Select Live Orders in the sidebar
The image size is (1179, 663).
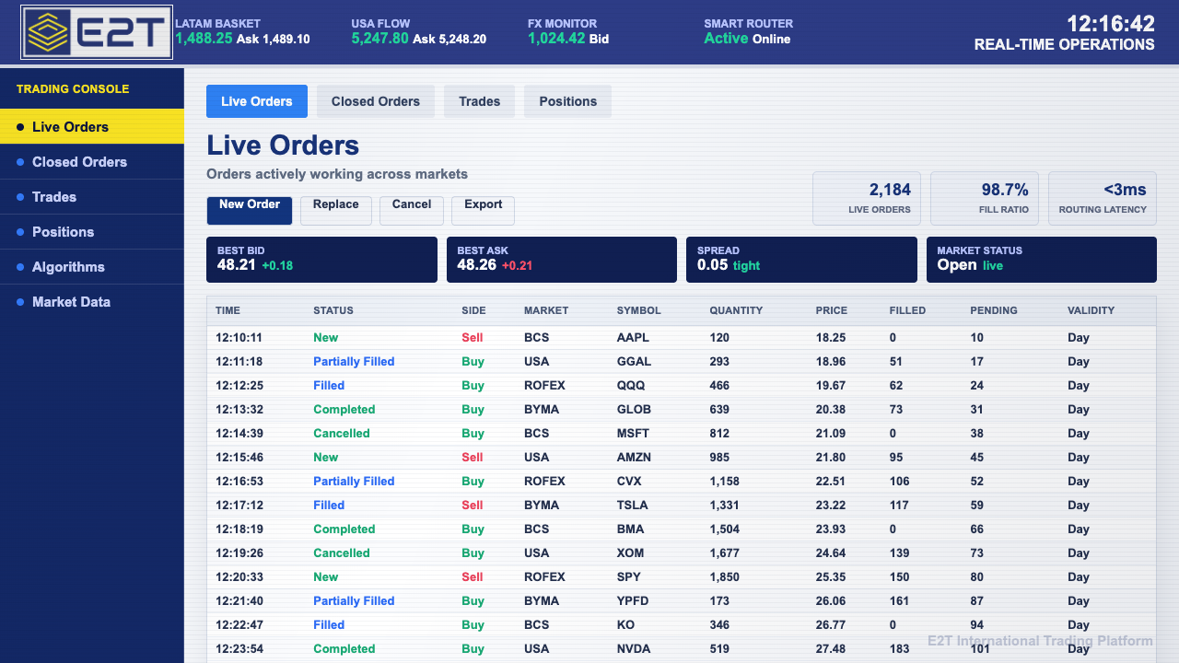pyautogui.click(x=92, y=127)
